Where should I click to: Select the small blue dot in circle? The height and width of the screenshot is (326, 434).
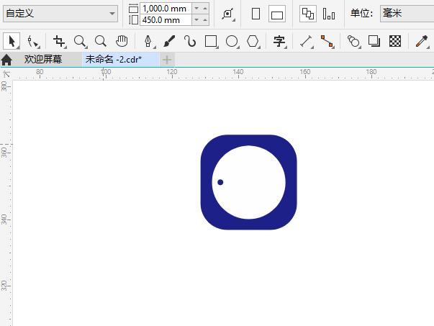point(220,182)
